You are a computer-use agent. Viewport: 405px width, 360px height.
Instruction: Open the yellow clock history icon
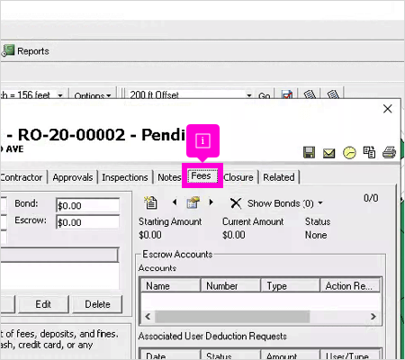point(349,152)
